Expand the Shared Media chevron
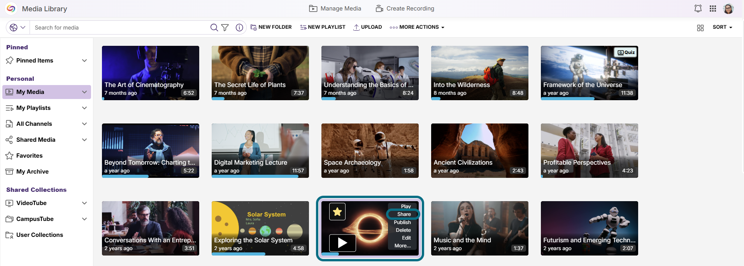This screenshot has width=744, height=266. click(84, 140)
